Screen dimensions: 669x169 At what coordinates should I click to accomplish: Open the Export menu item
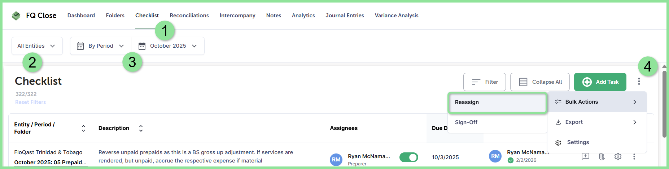tap(597, 122)
